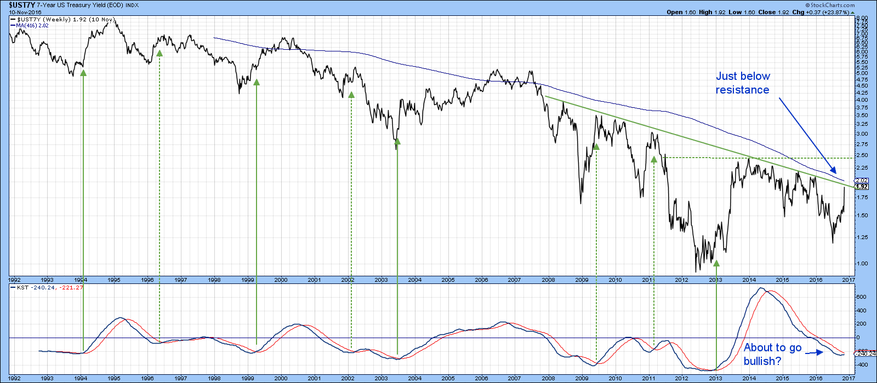The width and height of the screenshot is (877, 383).
Task: Click the 'High 1.92' value in header
Action: pos(711,12)
